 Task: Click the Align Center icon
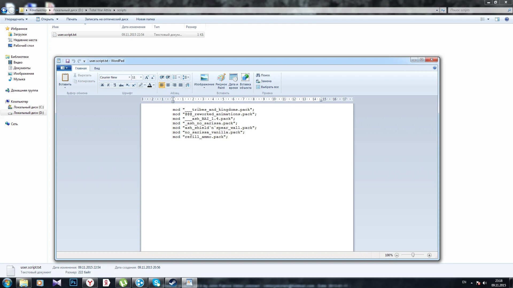point(168,85)
